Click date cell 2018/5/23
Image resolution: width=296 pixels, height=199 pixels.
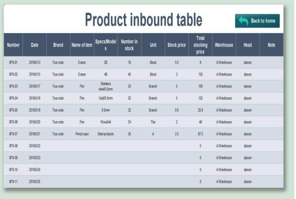tap(35, 158)
